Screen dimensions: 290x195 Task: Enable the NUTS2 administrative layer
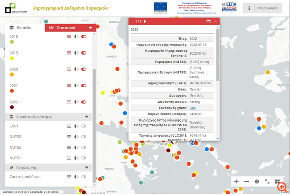[83, 147]
